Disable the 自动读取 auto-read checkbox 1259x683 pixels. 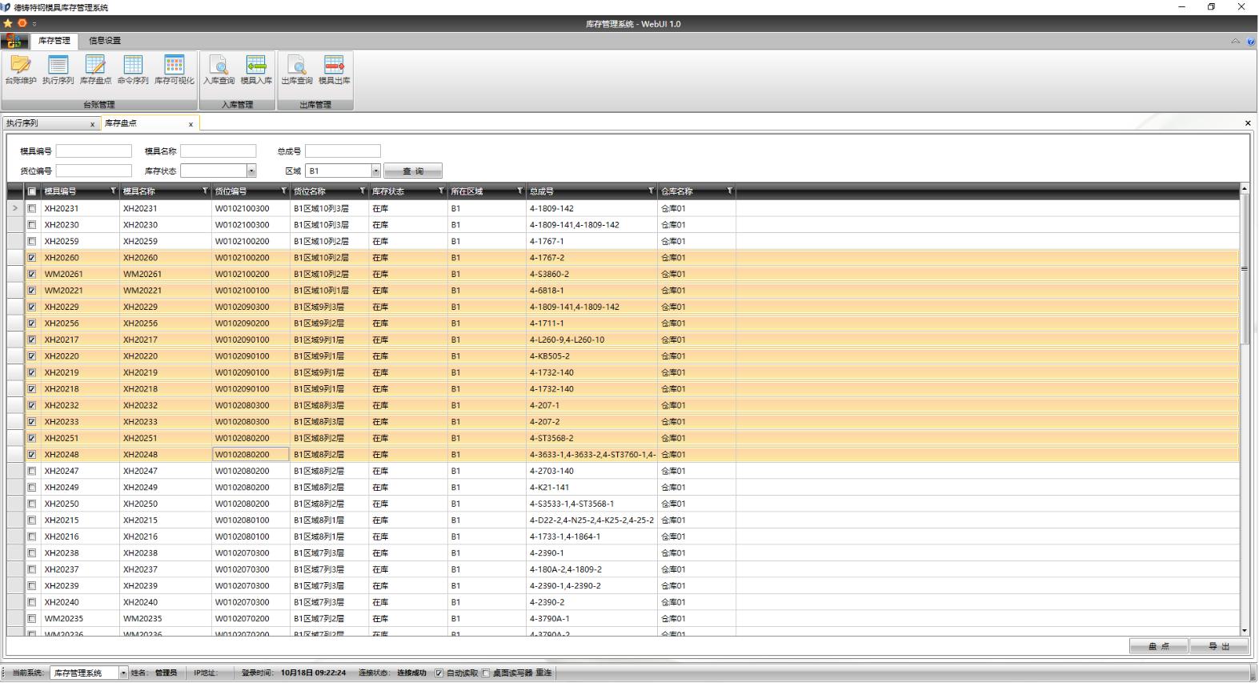pyautogui.click(x=439, y=673)
